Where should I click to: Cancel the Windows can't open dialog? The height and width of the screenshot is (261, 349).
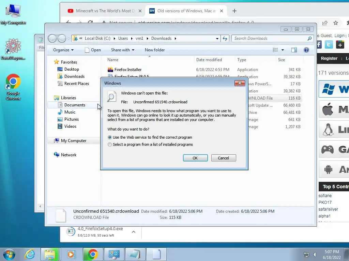tap(224, 158)
